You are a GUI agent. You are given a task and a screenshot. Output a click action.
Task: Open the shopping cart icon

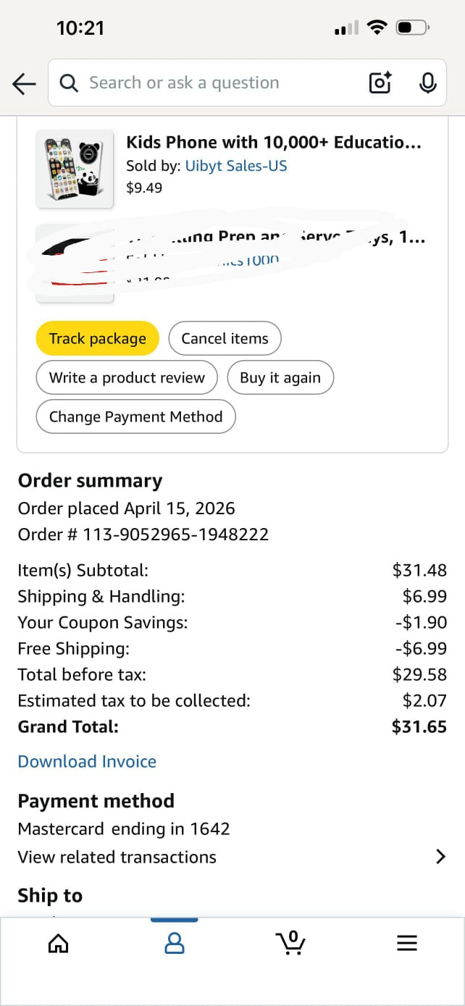[x=290, y=943]
